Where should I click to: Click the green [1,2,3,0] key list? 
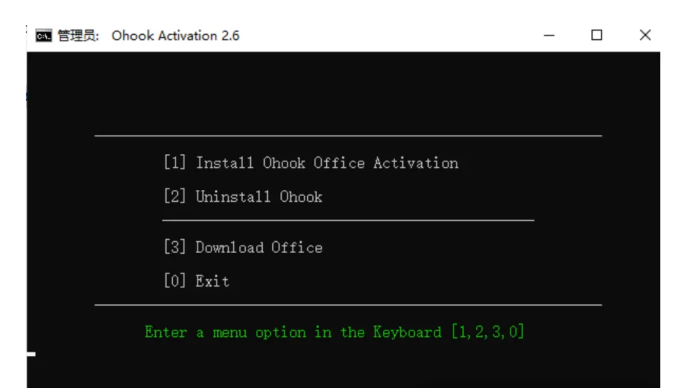[488, 332]
